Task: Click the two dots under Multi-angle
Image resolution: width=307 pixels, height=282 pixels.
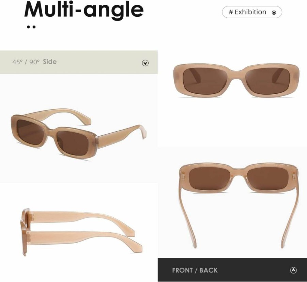Action: pos(31,27)
